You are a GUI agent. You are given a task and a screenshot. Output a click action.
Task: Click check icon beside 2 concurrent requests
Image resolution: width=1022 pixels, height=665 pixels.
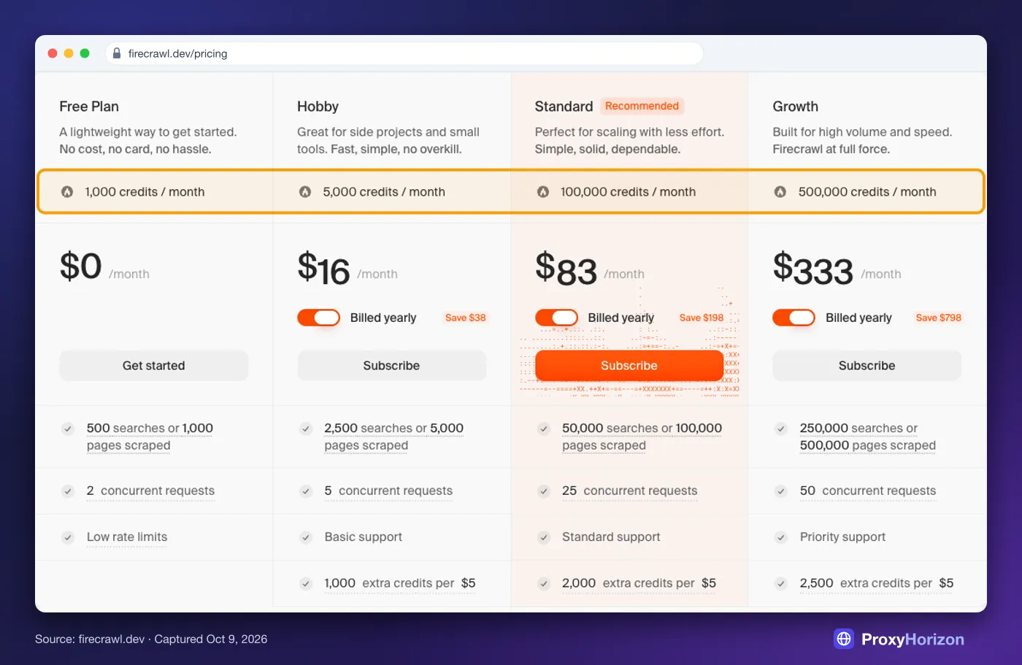point(68,491)
